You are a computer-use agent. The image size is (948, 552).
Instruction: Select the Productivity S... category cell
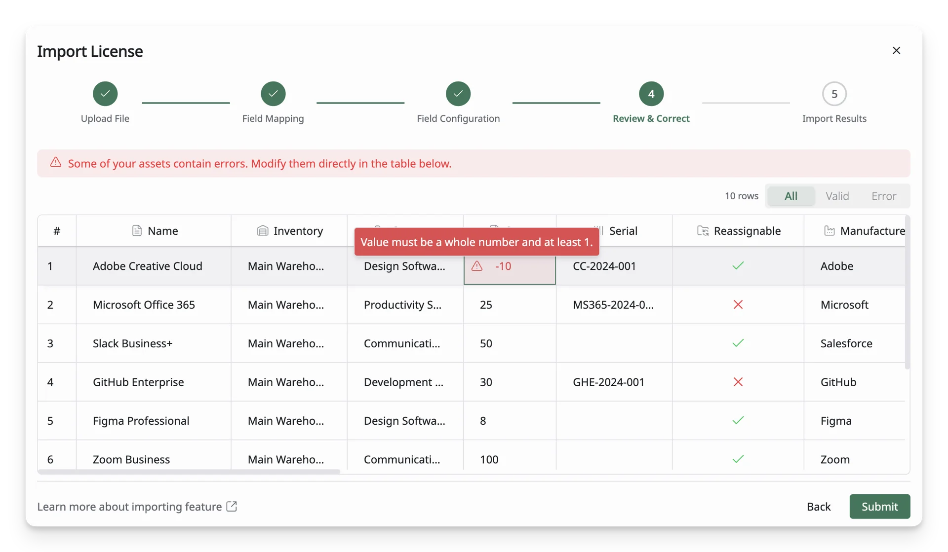click(x=405, y=305)
